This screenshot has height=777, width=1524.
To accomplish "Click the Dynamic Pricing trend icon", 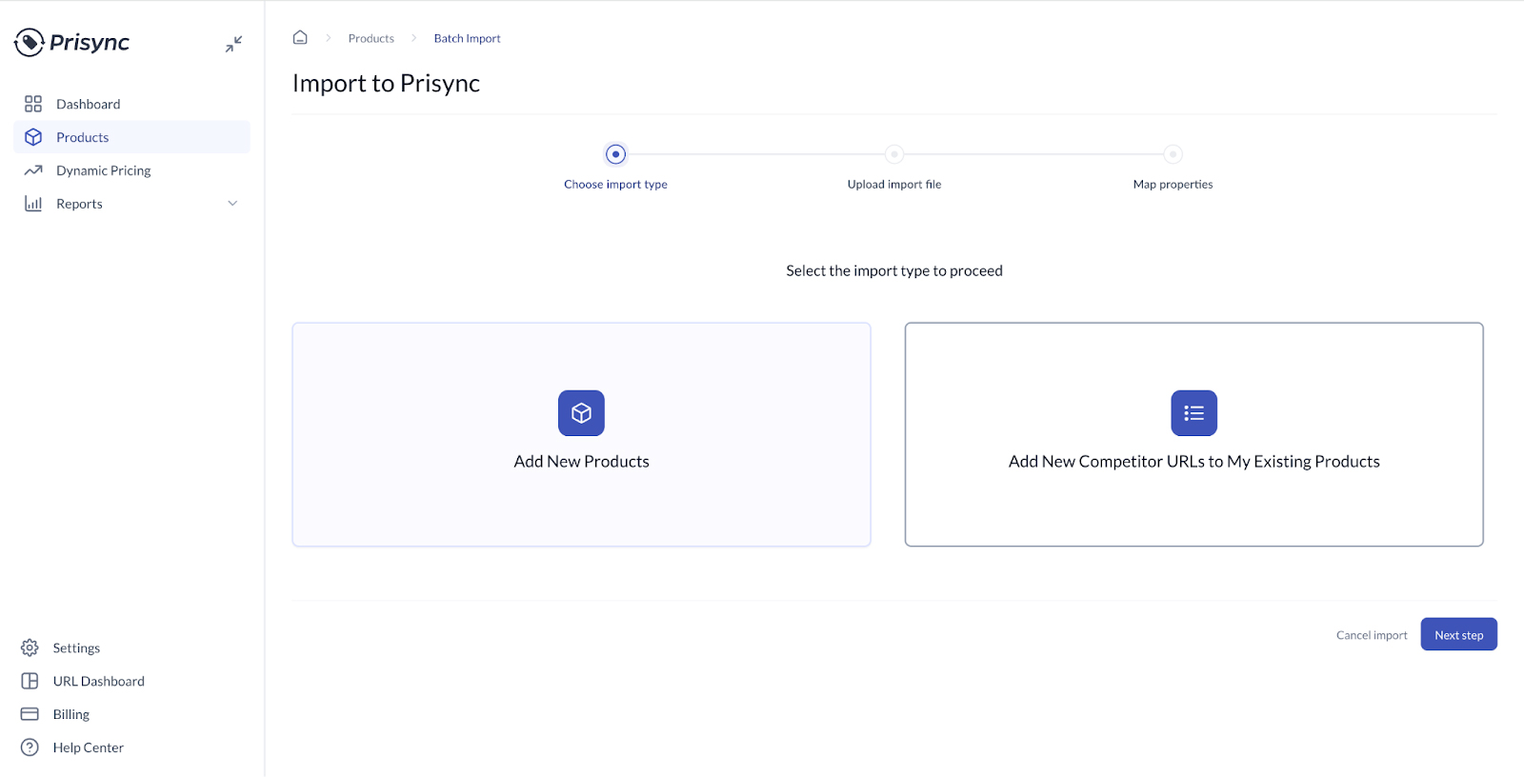I will click(x=33, y=170).
